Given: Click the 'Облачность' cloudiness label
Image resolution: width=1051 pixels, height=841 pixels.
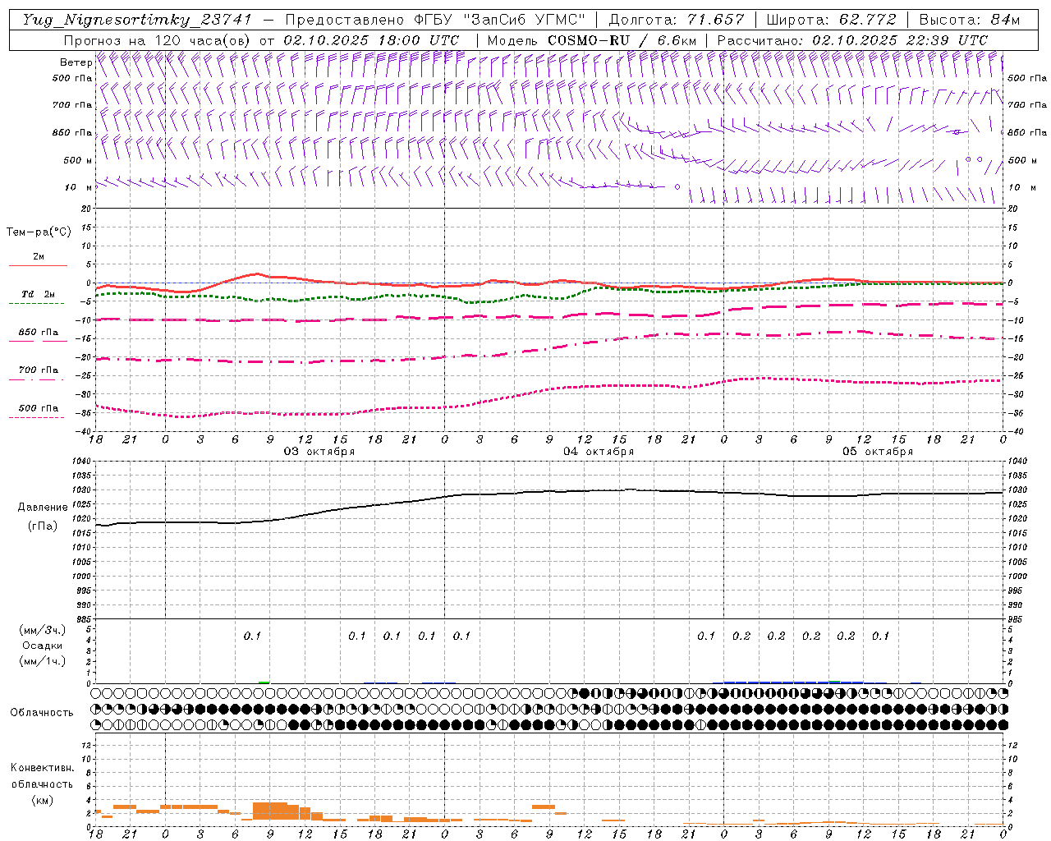Looking at the screenshot, I should pos(42,712).
